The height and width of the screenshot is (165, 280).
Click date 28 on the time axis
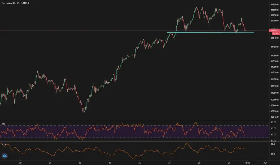tap(199, 163)
